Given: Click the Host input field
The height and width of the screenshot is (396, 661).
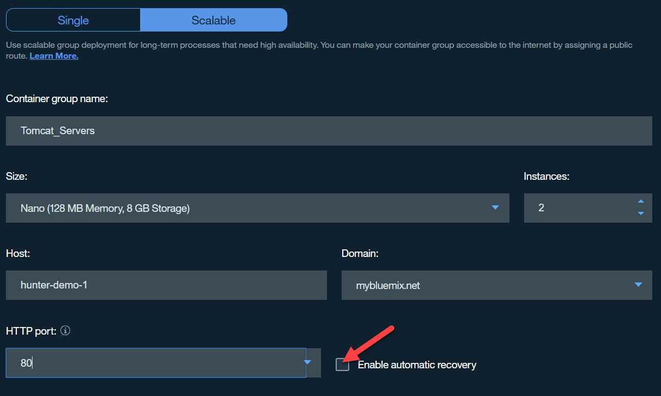Looking at the screenshot, I should [166, 285].
